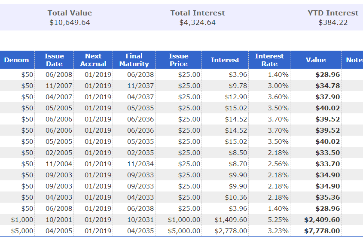Viewport: 363px width, 237px height.
Task: Sort by Issue Date column header
Action: pos(54,60)
